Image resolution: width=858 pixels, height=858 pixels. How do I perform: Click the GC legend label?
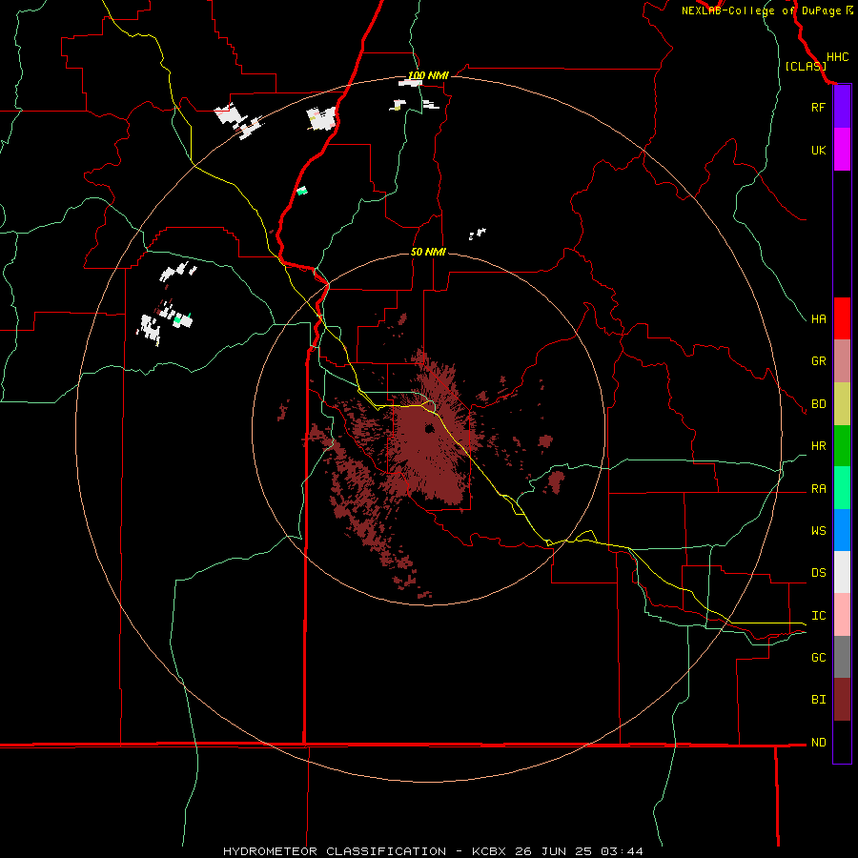(x=818, y=657)
